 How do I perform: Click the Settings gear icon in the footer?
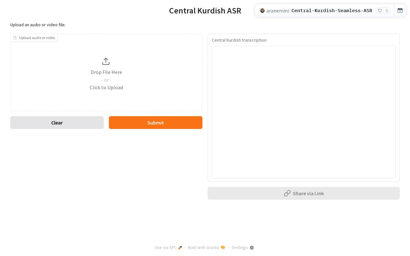coord(252,248)
